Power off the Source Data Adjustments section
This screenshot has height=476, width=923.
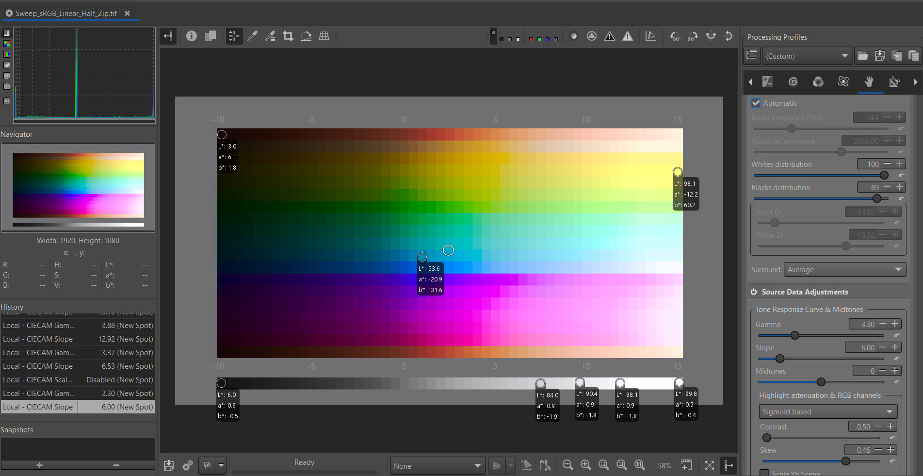coord(754,292)
